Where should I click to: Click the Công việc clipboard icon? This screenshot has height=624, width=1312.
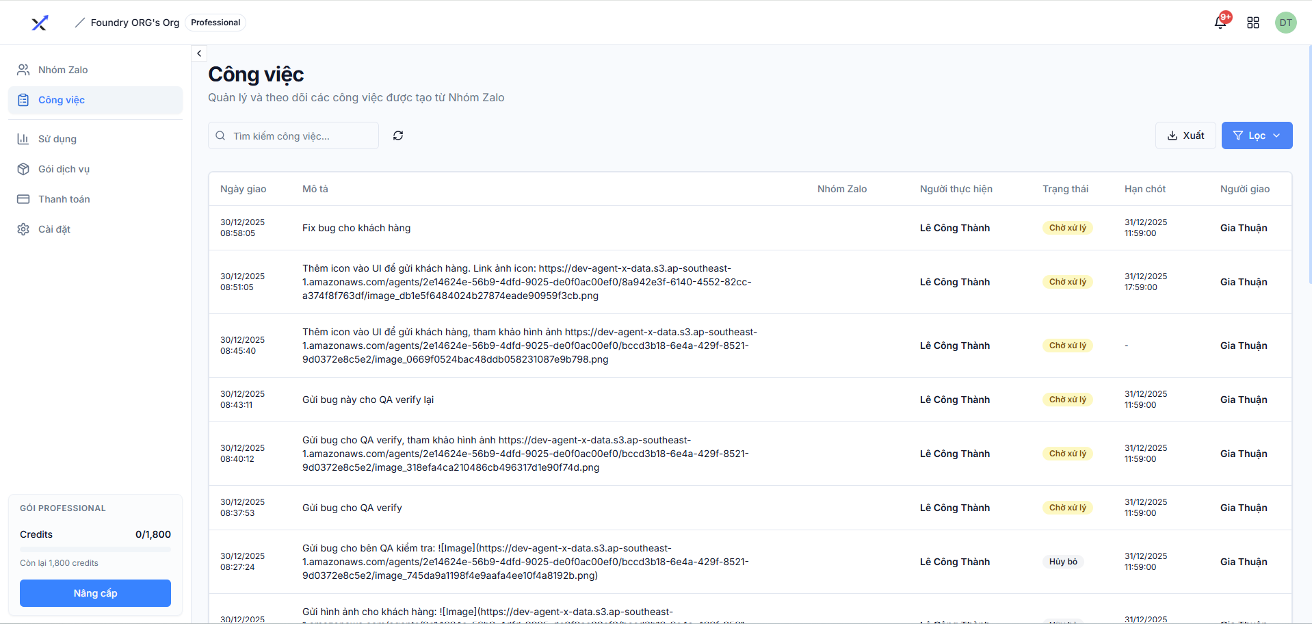pyautogui.click(x=23, y=100)
